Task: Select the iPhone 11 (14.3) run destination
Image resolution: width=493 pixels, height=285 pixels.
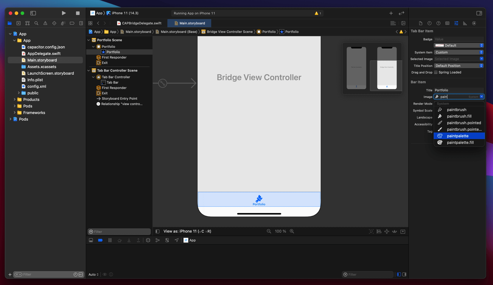Action: pos(122,13)
